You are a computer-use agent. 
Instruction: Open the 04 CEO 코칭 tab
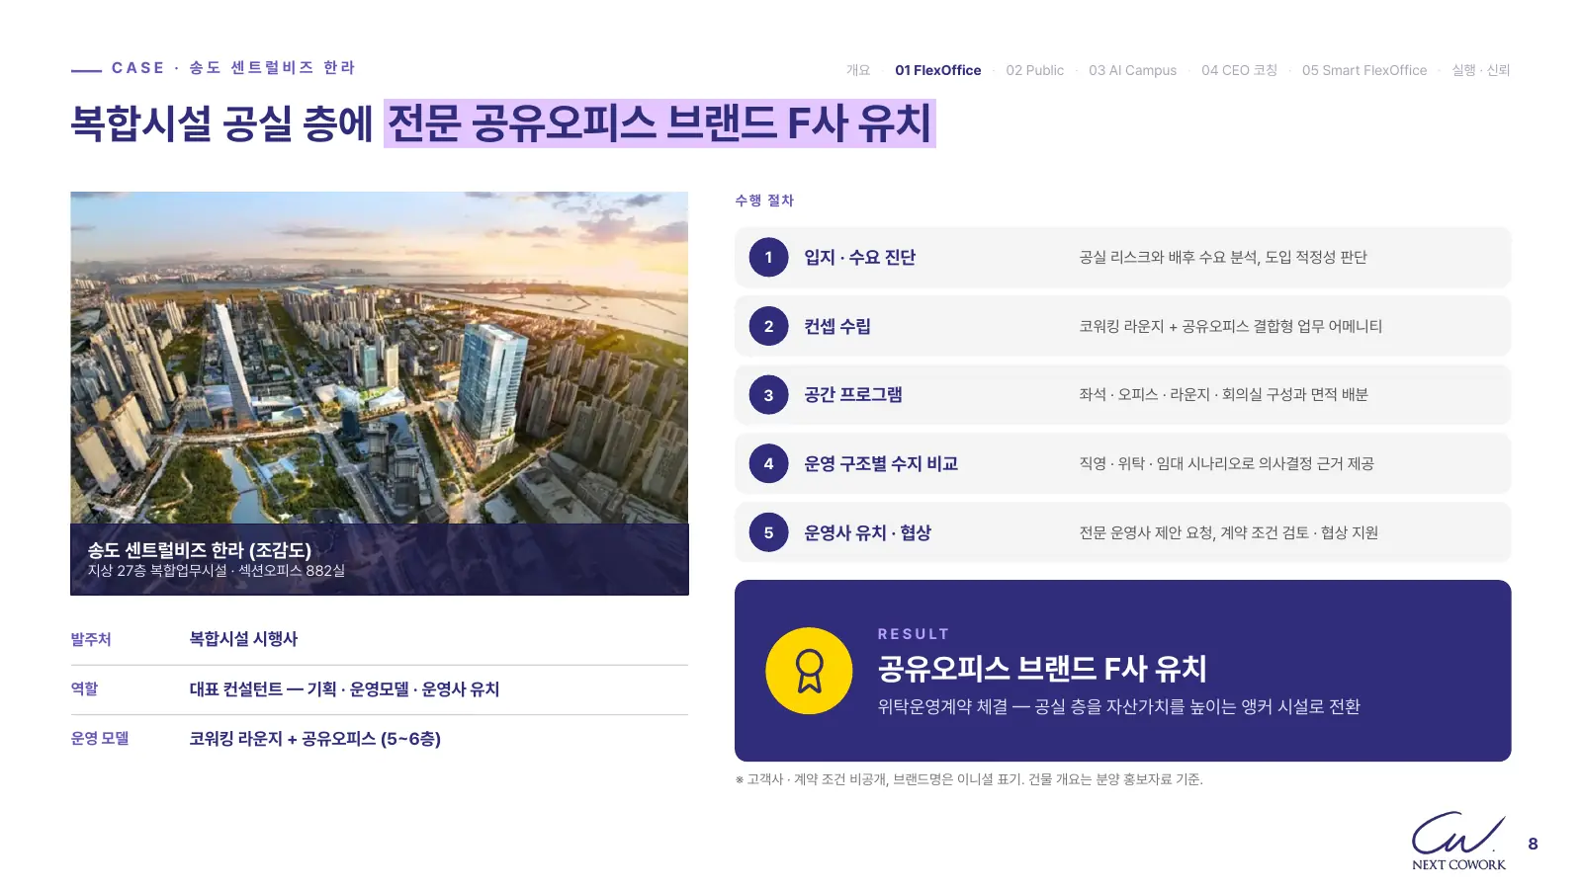(x=1240, y=70)
